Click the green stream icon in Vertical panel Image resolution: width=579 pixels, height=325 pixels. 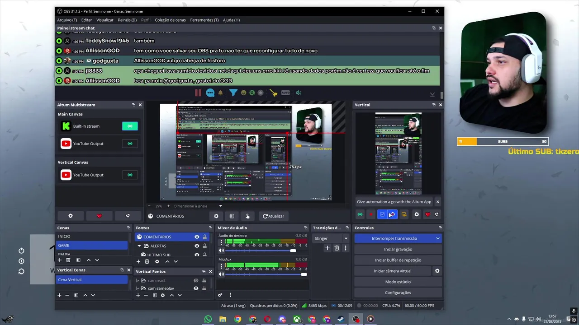coord(360,214)
